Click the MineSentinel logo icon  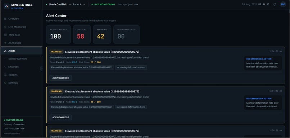pyautogui.click(x=7, y=6)
